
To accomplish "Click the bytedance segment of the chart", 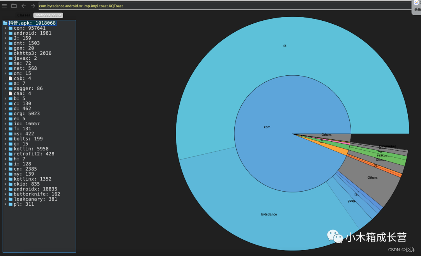I will [269, 214].
